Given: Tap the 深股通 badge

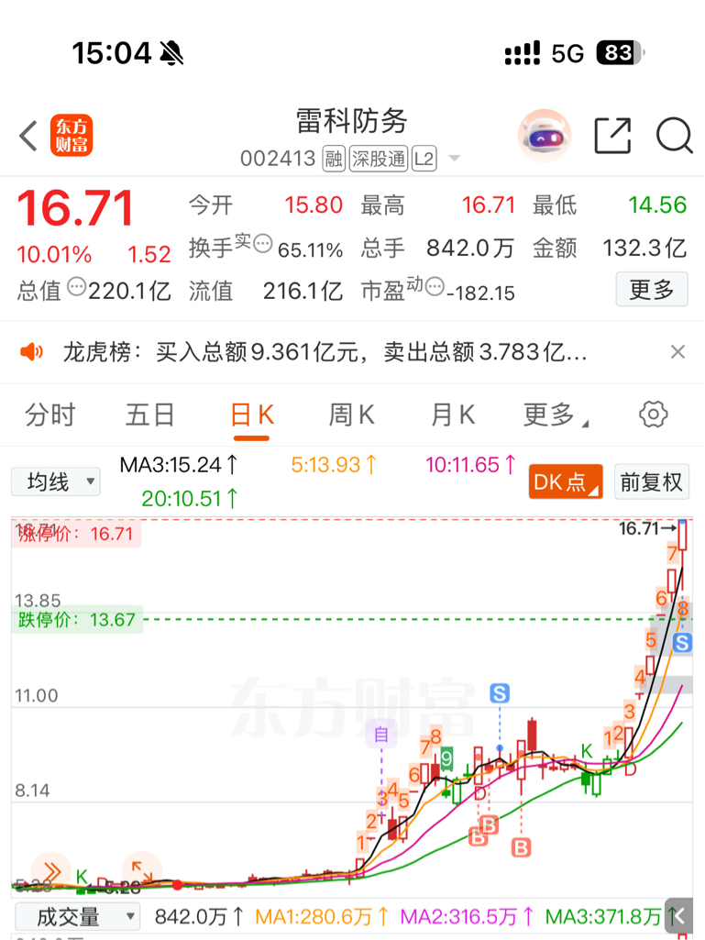Looking at the screenshot, I should [x=379, y=159].
